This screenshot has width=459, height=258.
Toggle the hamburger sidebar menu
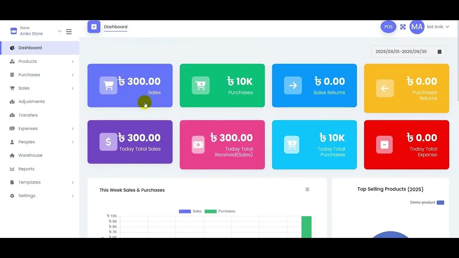pos(69,32)
